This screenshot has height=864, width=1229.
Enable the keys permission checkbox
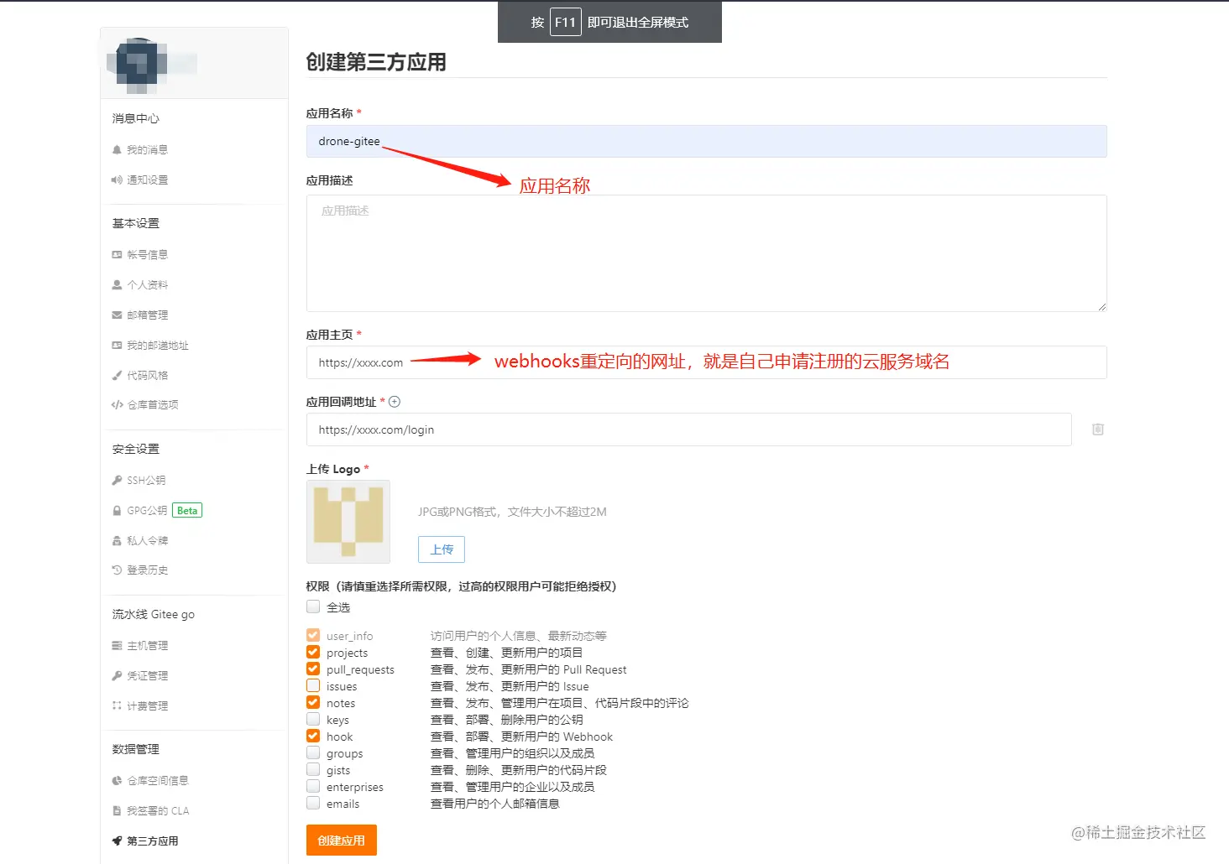click(313, 720)
